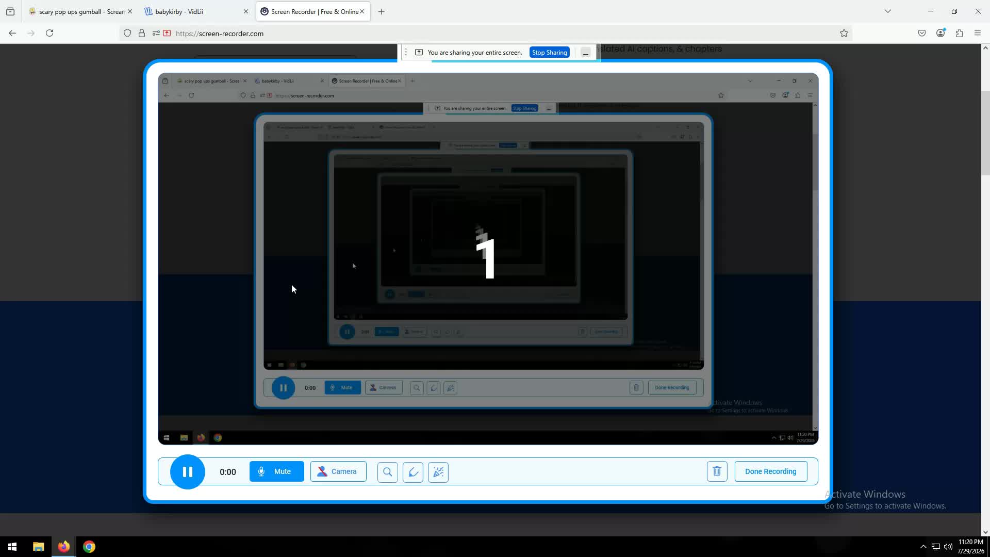Switch to scary pop ups gumball tab
The height and width of the screenshot is (557, 990).
[x=77, y=11]
